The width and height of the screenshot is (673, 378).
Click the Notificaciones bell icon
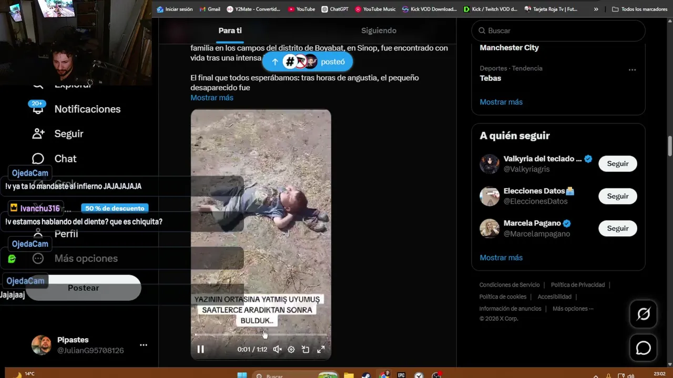[38, 109]
